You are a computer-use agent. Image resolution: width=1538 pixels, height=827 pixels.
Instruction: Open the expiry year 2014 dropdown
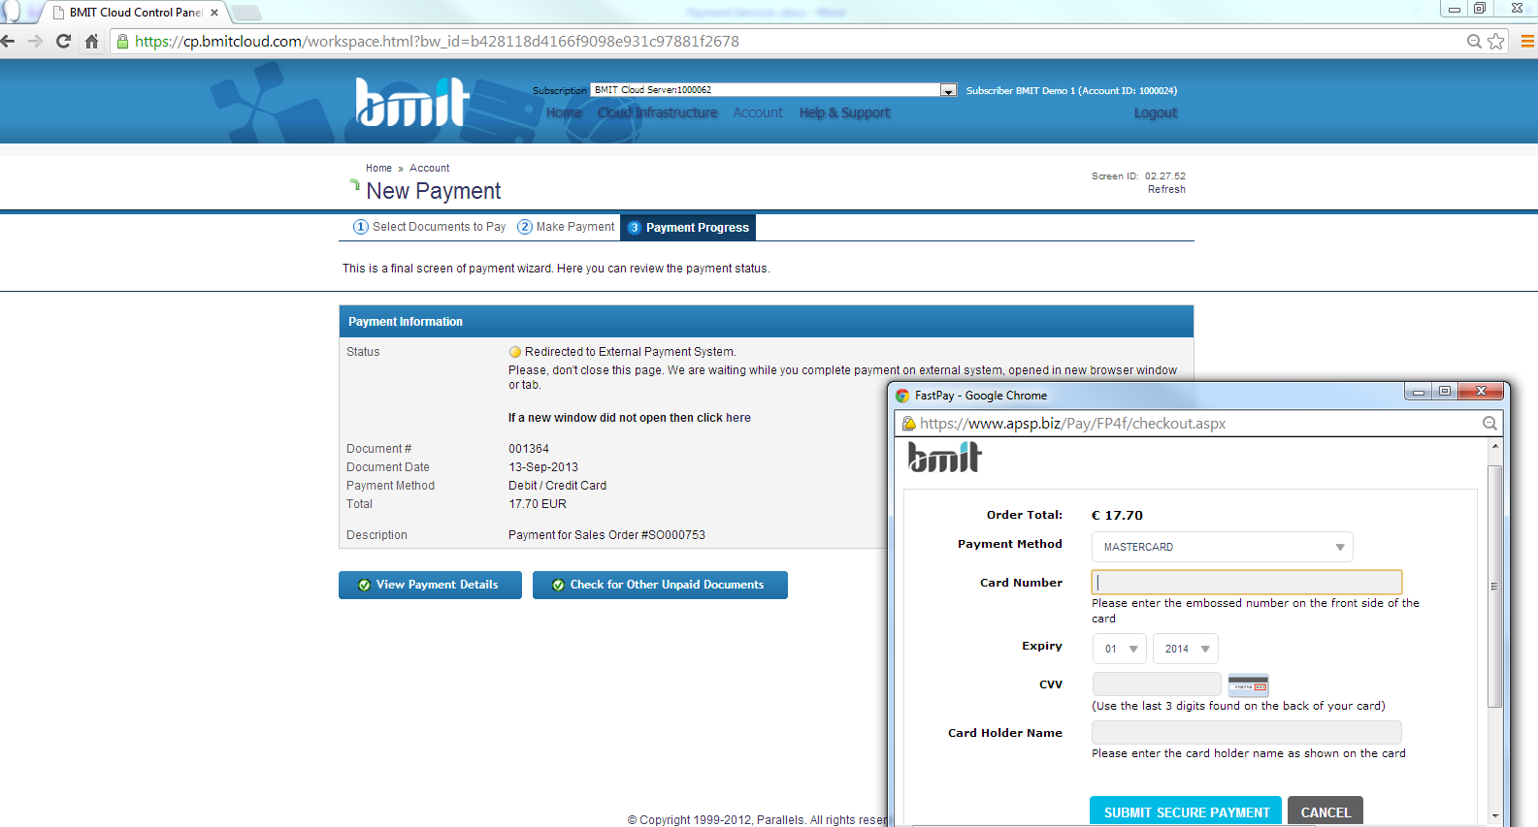[x=1186, y=649]
